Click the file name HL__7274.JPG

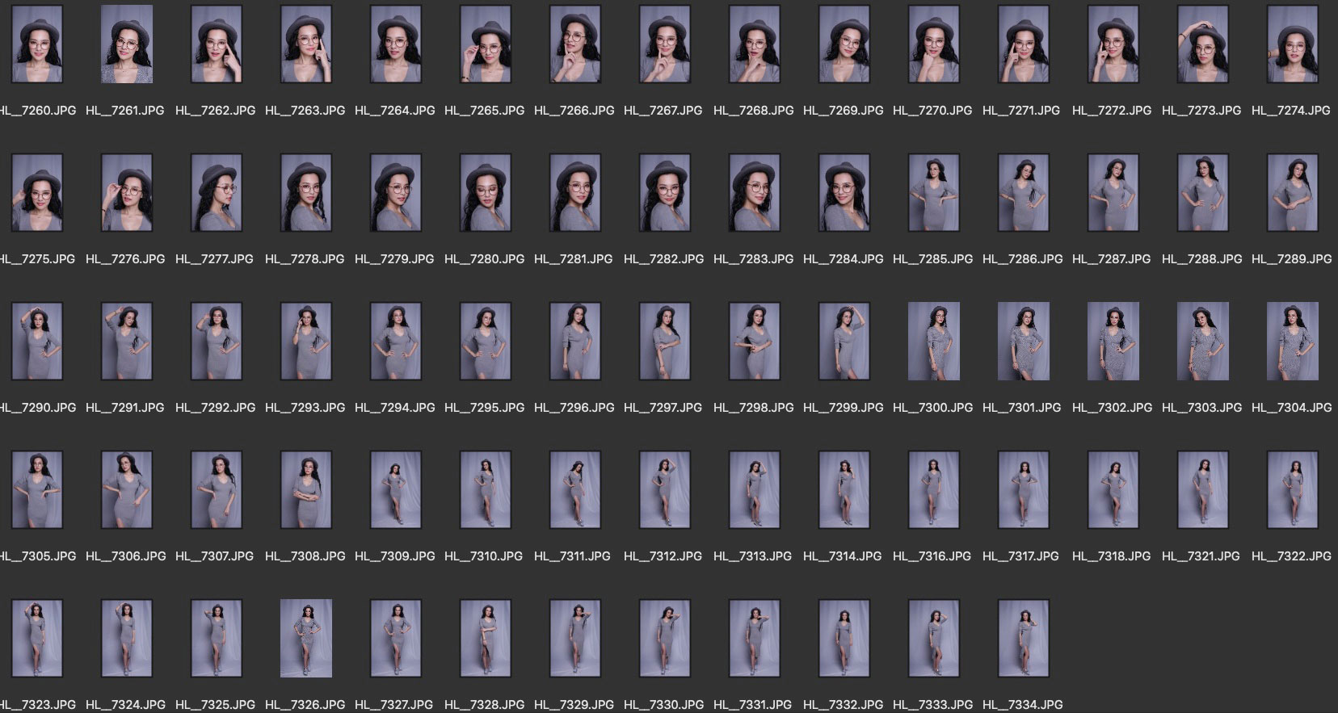[1291, 111]
